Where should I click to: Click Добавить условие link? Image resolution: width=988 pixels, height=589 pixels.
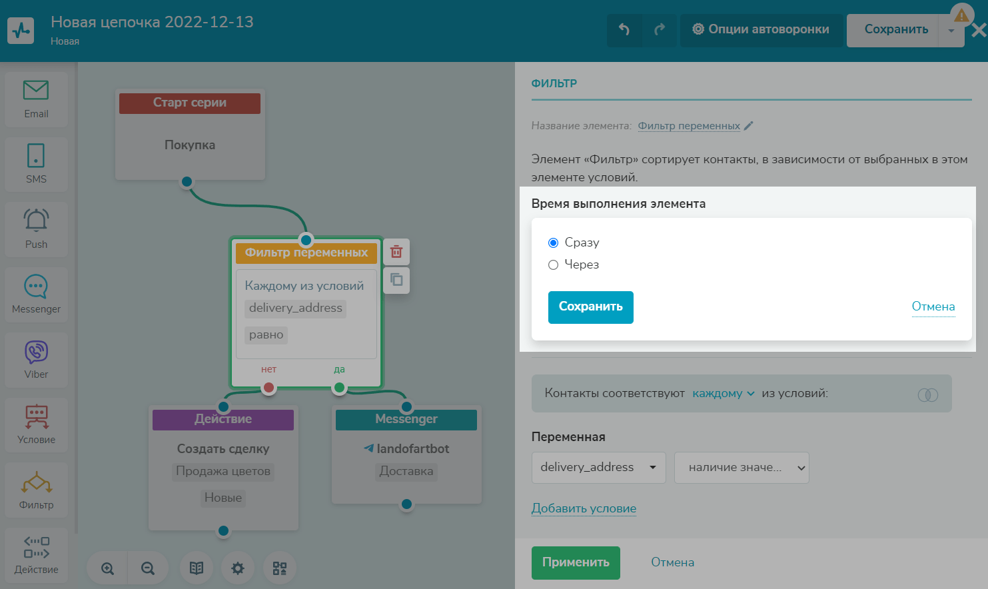(584, 508)
